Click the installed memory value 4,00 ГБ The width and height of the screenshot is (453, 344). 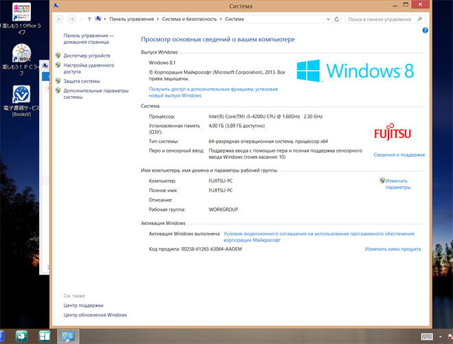click(236, 126)
